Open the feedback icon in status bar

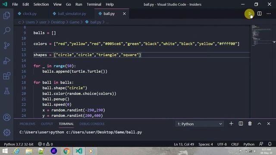tap(261, 144)
